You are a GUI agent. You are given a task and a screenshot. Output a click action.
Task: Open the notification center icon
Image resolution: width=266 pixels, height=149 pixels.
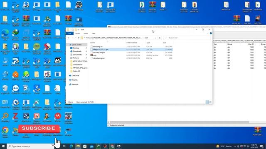(x=262, y=146)
